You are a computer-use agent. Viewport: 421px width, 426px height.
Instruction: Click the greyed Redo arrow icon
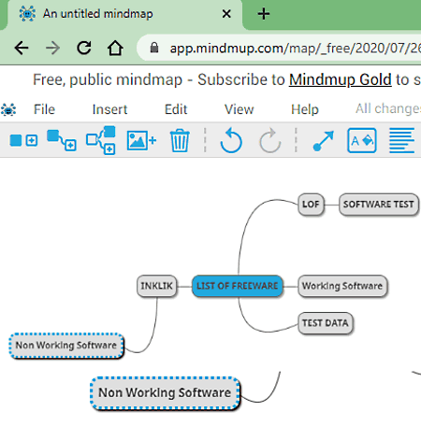(270, 140)
